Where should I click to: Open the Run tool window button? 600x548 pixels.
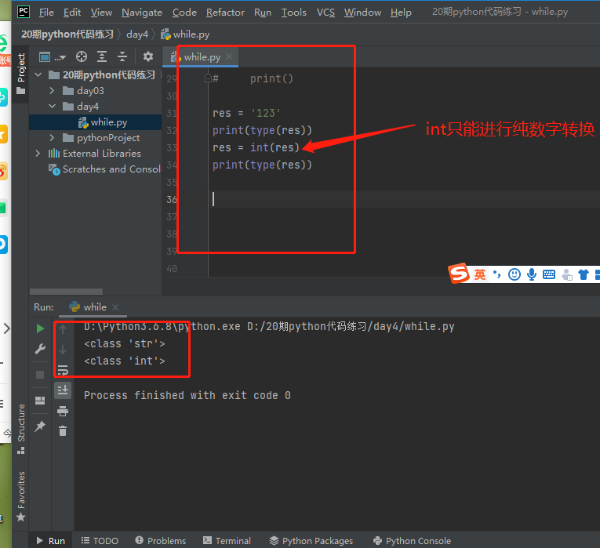tap(51, 541)
